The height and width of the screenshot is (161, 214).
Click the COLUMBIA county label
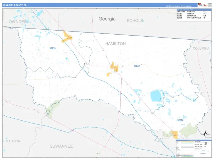tap(201, 48)
